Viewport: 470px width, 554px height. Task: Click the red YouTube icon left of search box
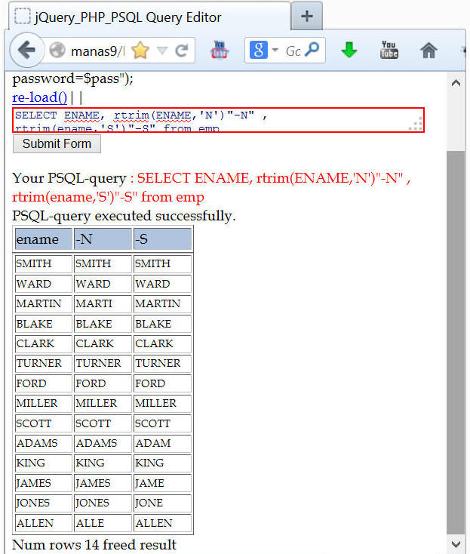[220, 51]
